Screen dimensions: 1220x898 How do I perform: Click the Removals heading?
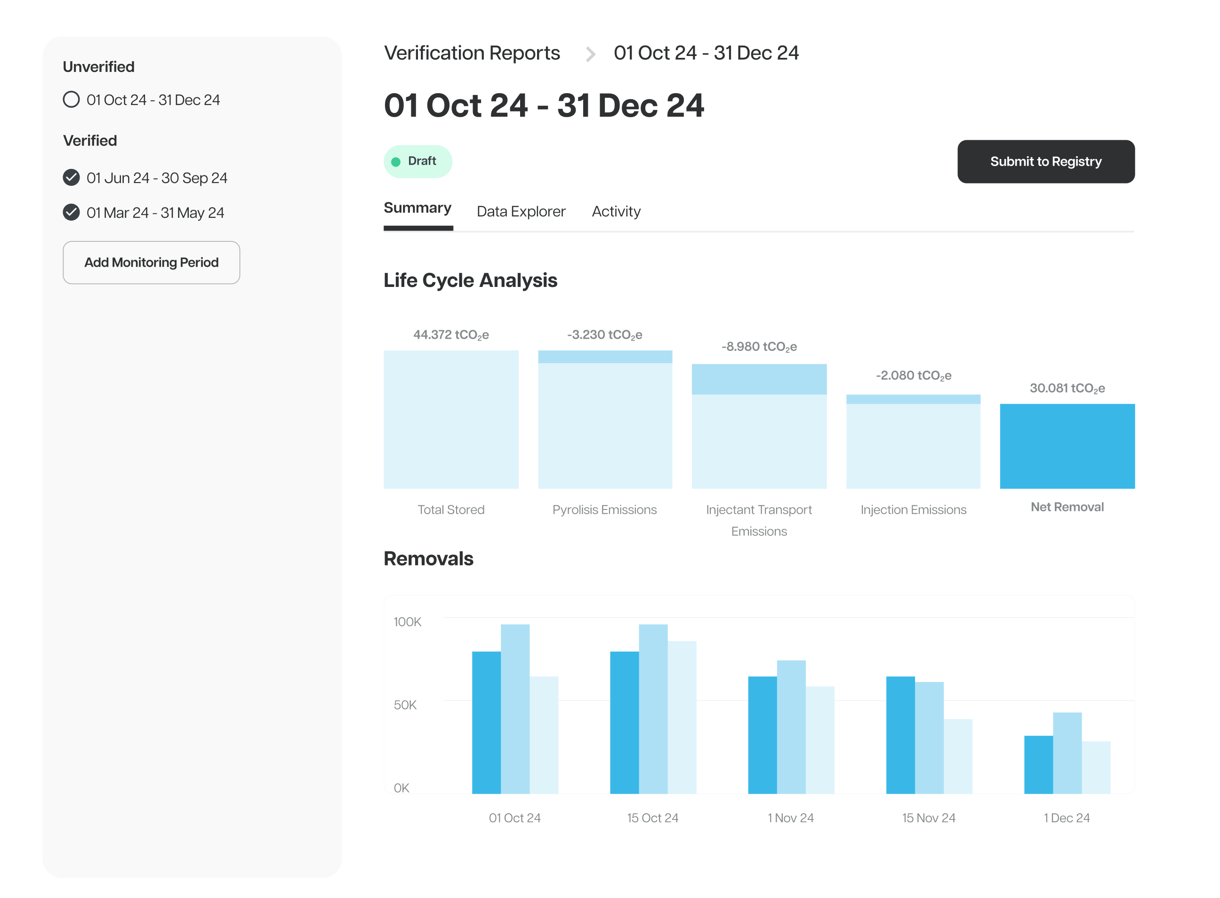429,559
